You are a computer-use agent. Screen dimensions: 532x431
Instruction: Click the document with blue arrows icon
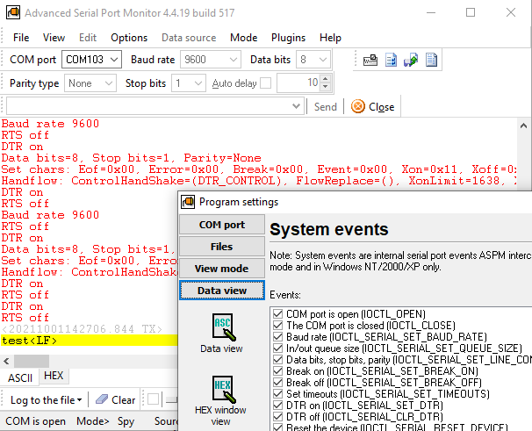click(x=391, y=60)
